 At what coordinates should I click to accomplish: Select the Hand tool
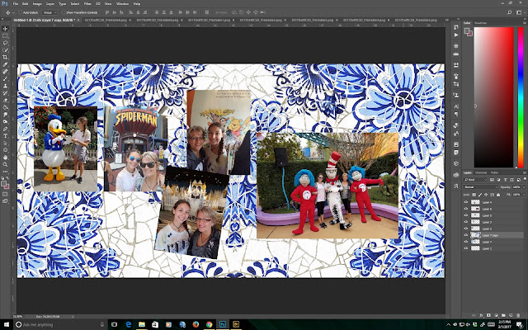click(6, 158)
